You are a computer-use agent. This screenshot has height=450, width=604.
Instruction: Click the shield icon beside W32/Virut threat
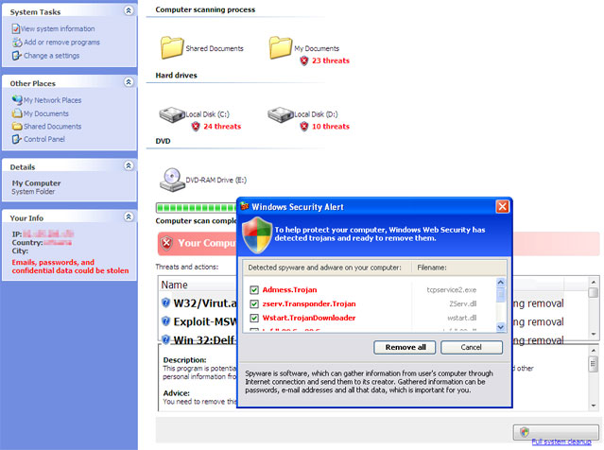[165, 303]
